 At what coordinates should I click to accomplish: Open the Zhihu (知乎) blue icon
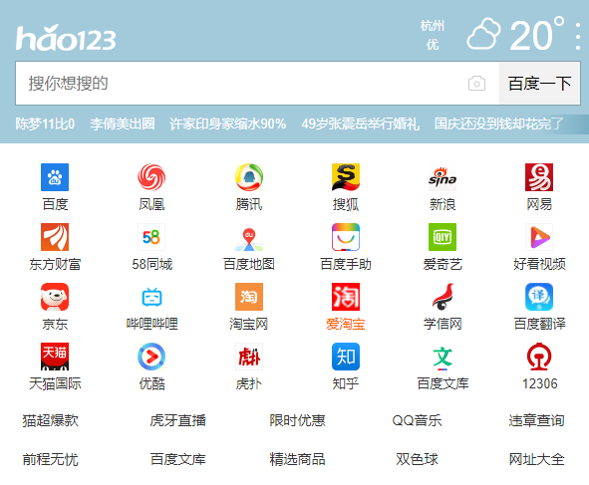tap(346, 357)
